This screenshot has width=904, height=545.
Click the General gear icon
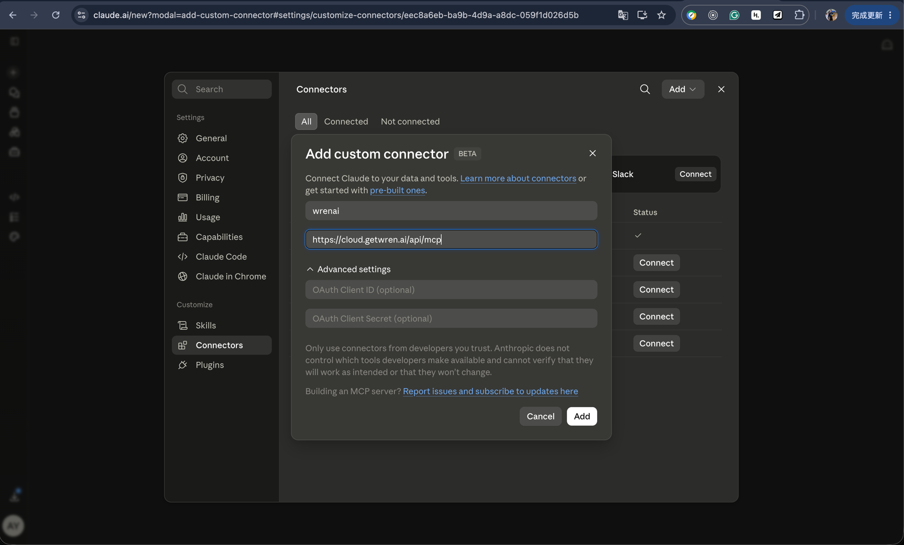[183, 138]
